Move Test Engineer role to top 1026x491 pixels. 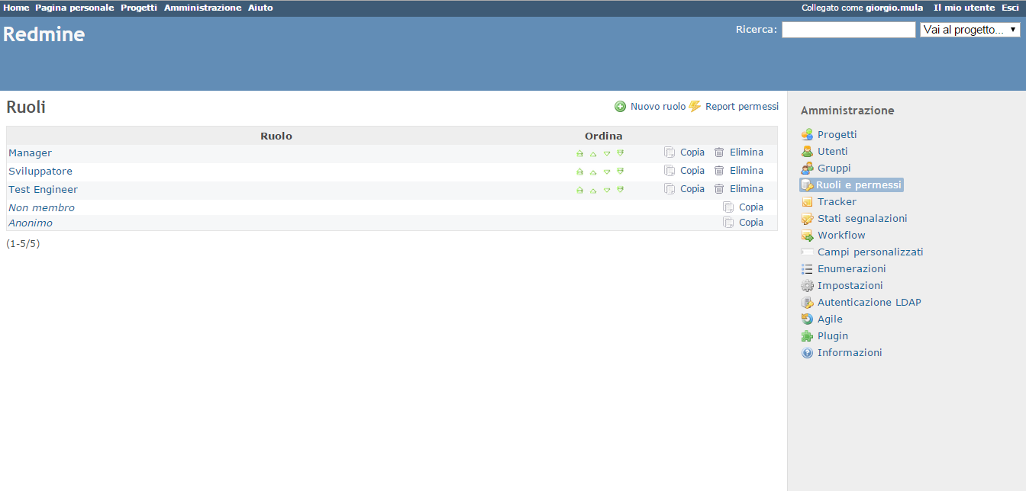[579, 190]
